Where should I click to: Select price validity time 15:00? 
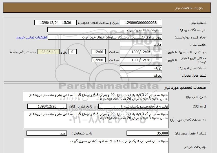(99, 60)
